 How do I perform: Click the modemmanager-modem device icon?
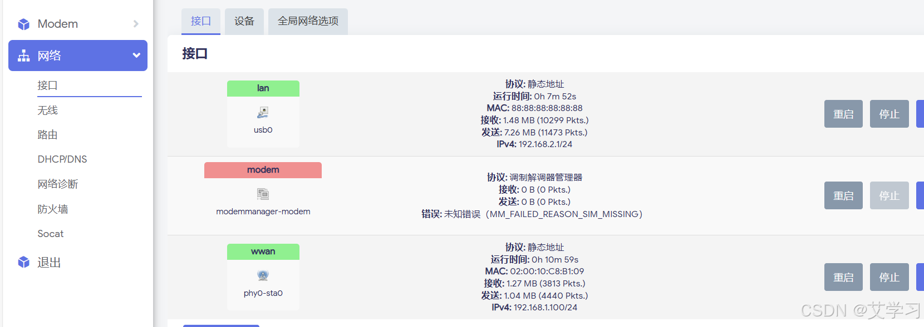pos(263,194)
